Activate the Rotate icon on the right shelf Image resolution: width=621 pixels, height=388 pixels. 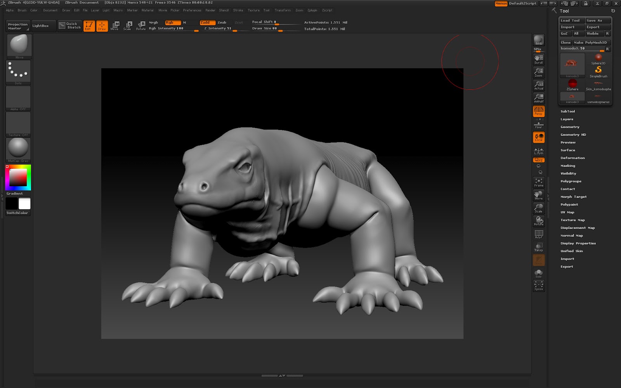[x=538, y=221]
